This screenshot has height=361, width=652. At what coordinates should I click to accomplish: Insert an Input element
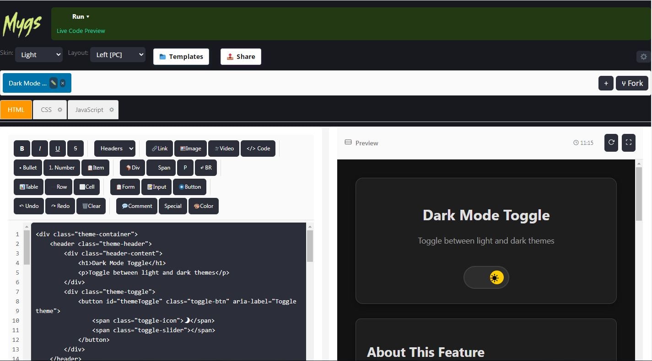(x=156, y=187)
